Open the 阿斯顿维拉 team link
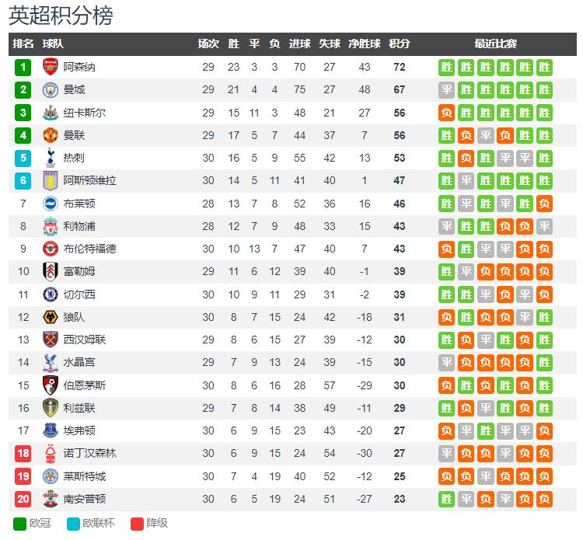 point(89,180)
